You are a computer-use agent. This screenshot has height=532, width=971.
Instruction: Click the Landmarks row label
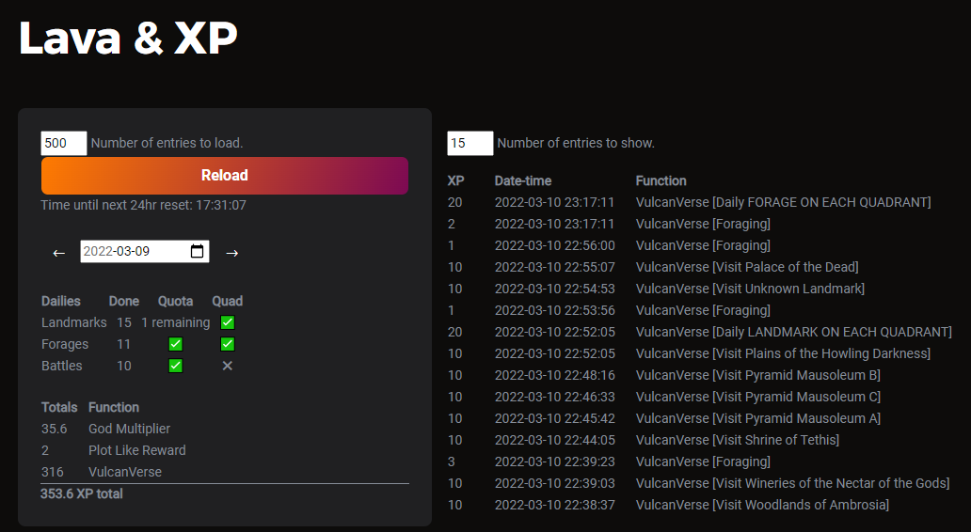(x=73, y=322)
